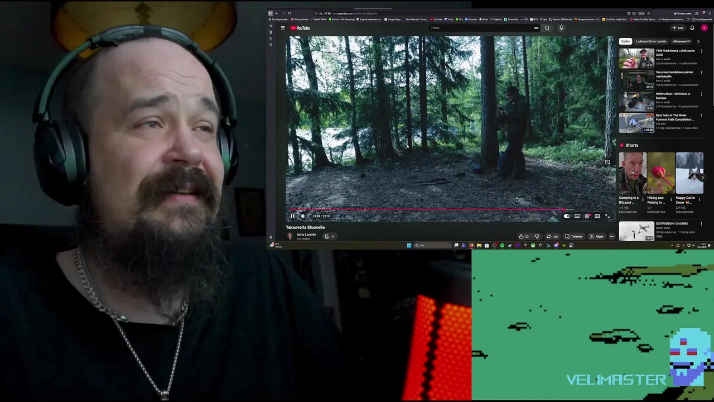This screenshot has height=402, width=714.
Task: Open the account avatar menu
Action: tap(705, 28)
